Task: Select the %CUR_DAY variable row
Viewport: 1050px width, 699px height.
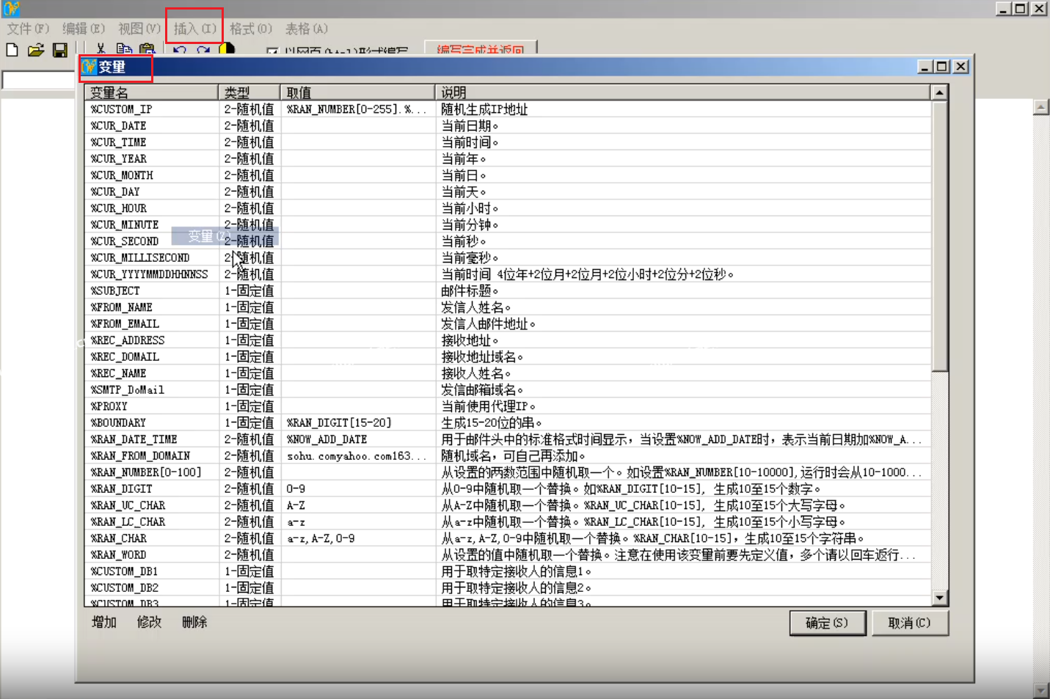Action: click(508, 192)
